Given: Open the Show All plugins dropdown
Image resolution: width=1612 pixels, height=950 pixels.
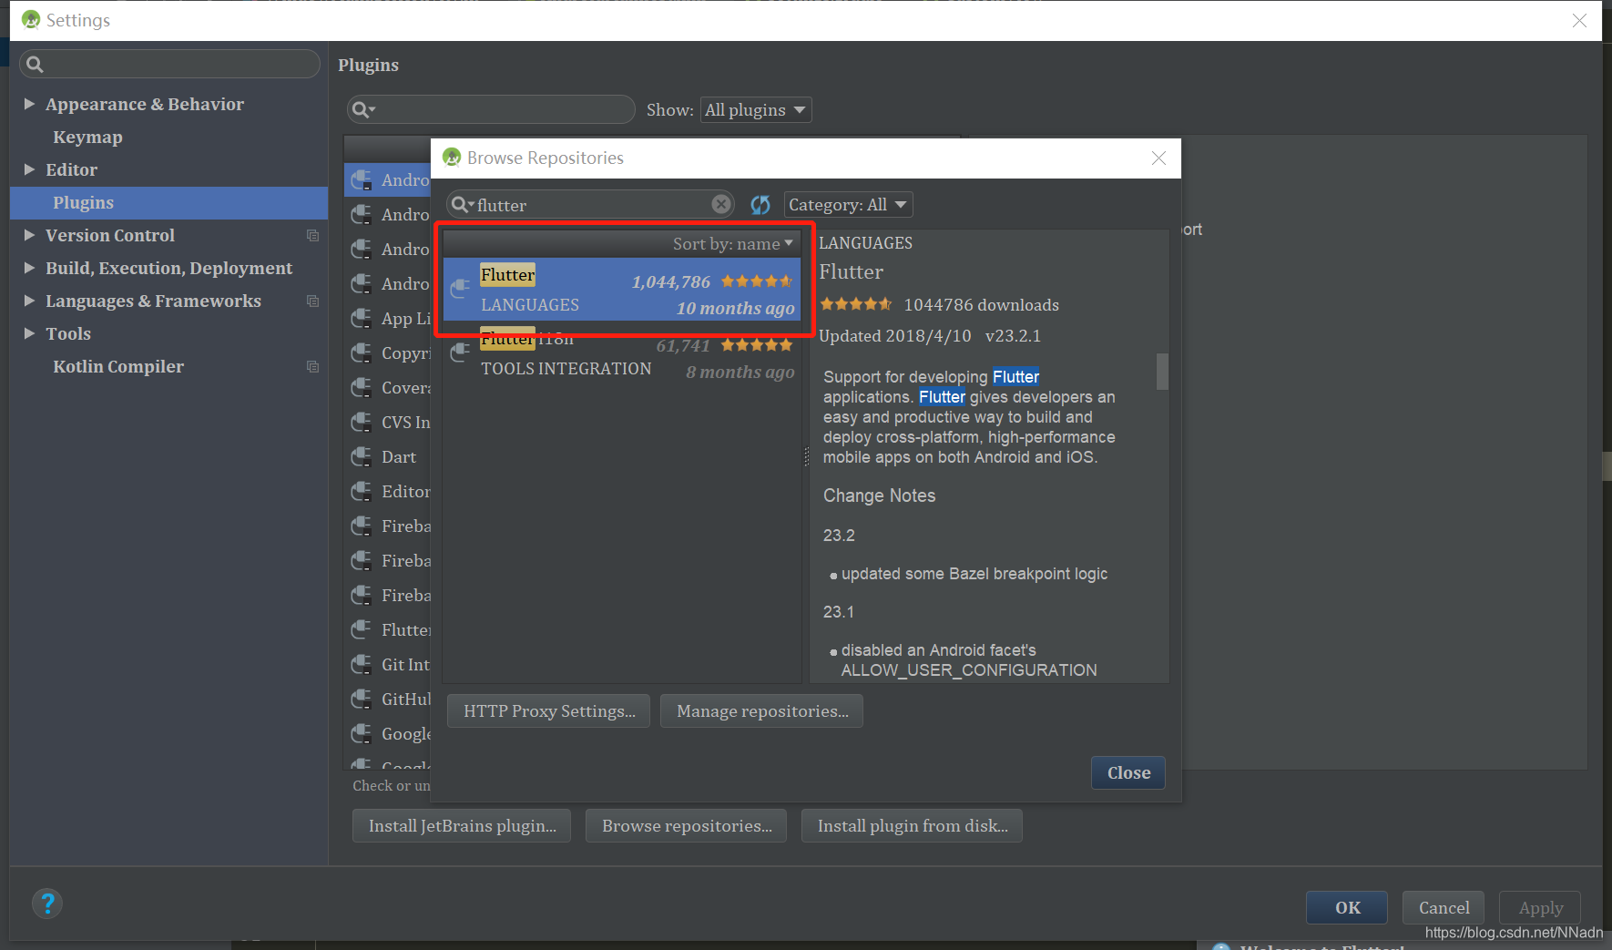Looking at the screenshot, I should coord(755,110).
